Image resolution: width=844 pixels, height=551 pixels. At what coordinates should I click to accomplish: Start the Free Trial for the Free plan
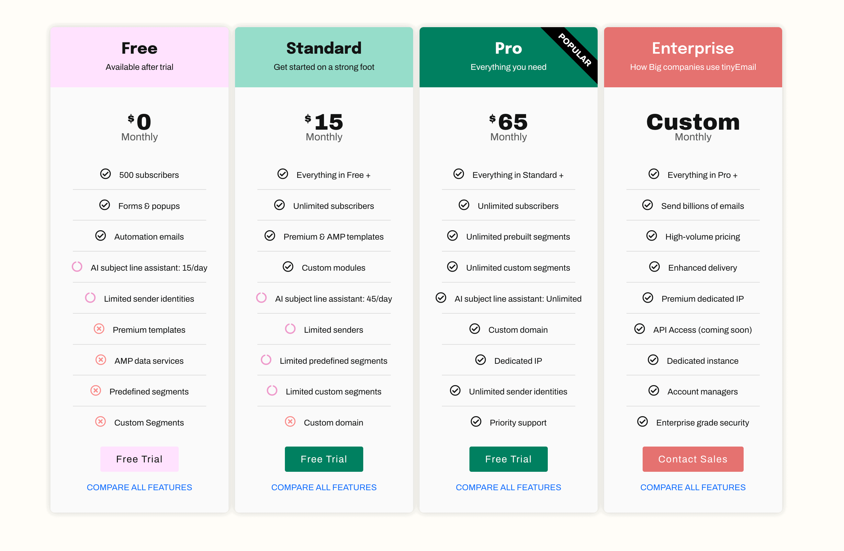click(139, 459)
